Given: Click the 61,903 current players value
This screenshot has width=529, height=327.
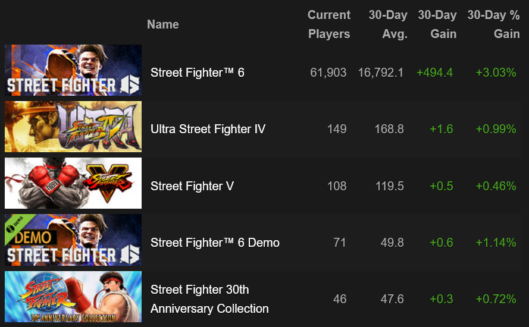Looking at the screenshot, I should 328,73.
